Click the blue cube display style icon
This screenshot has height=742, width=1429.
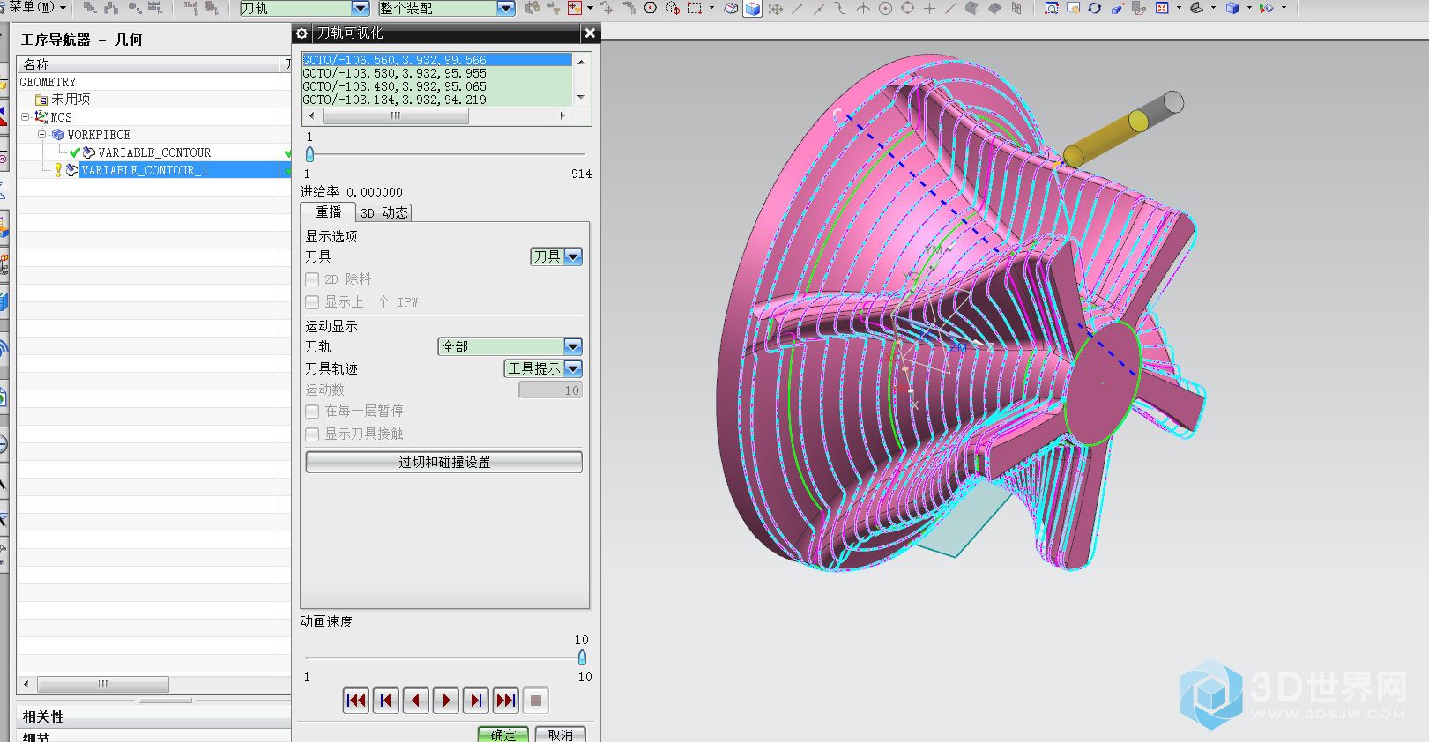tap(1232, 9)
